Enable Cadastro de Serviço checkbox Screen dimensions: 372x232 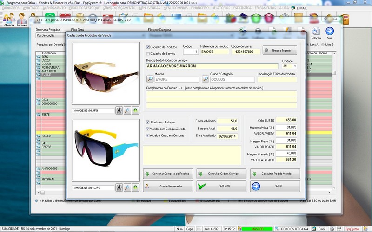click(x=148, y=53)
